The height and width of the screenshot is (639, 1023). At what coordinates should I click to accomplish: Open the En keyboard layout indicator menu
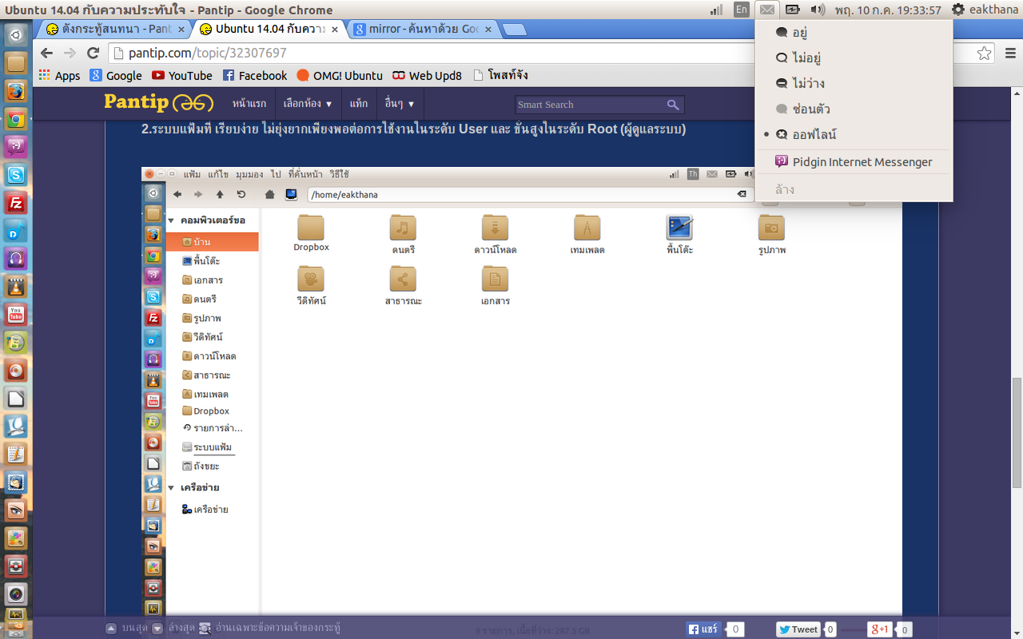pyautogui.click(x=742, y=10)
